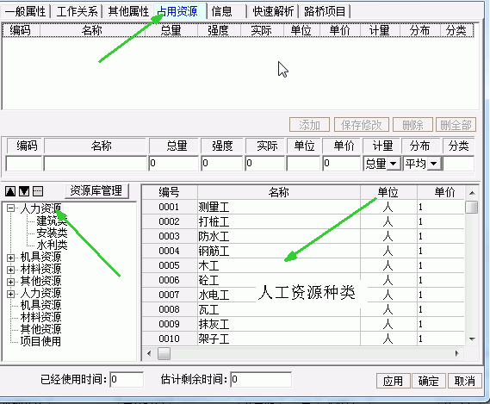Collapse the expanded 人力资源 tree node
This screenshot has height=404, width=490.
10,208
